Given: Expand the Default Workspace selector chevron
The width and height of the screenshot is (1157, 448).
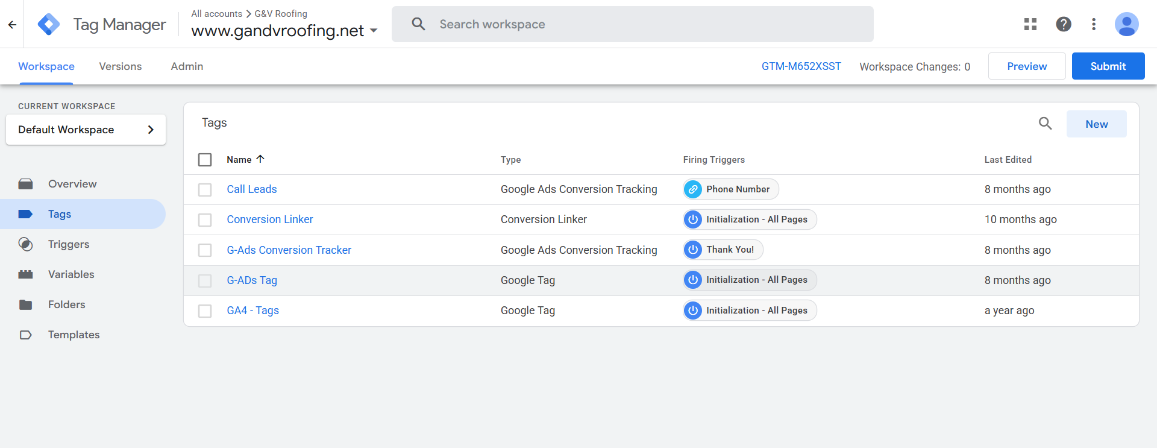Looking at the screenshot, I should [151, 130].
